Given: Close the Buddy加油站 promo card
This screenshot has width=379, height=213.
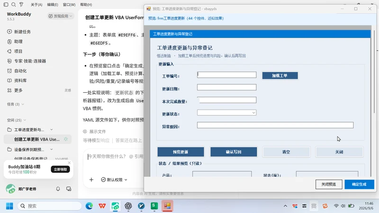Looking at the screenshot, I should pos(69,163).
